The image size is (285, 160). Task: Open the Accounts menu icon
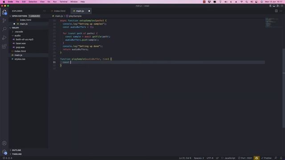click(4, 143)
